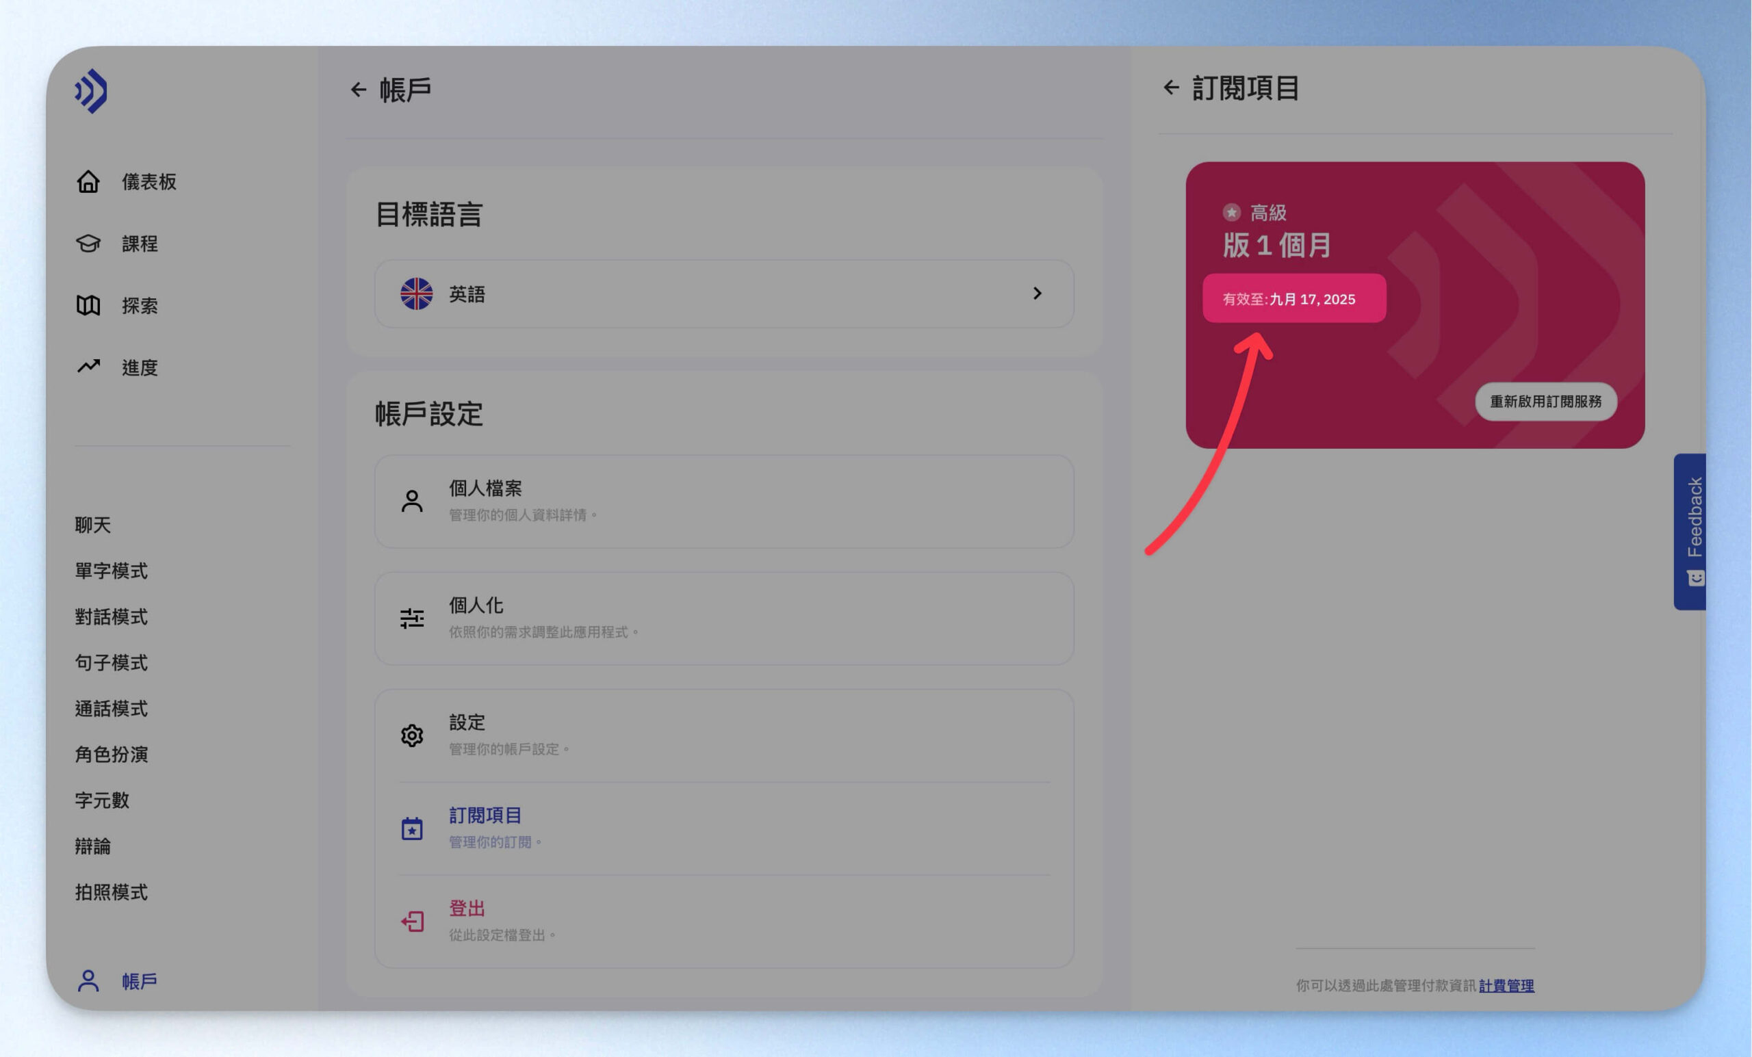Click the 設定 gear icon
The image size is (1752, 1057).
(x=412, y=735)
